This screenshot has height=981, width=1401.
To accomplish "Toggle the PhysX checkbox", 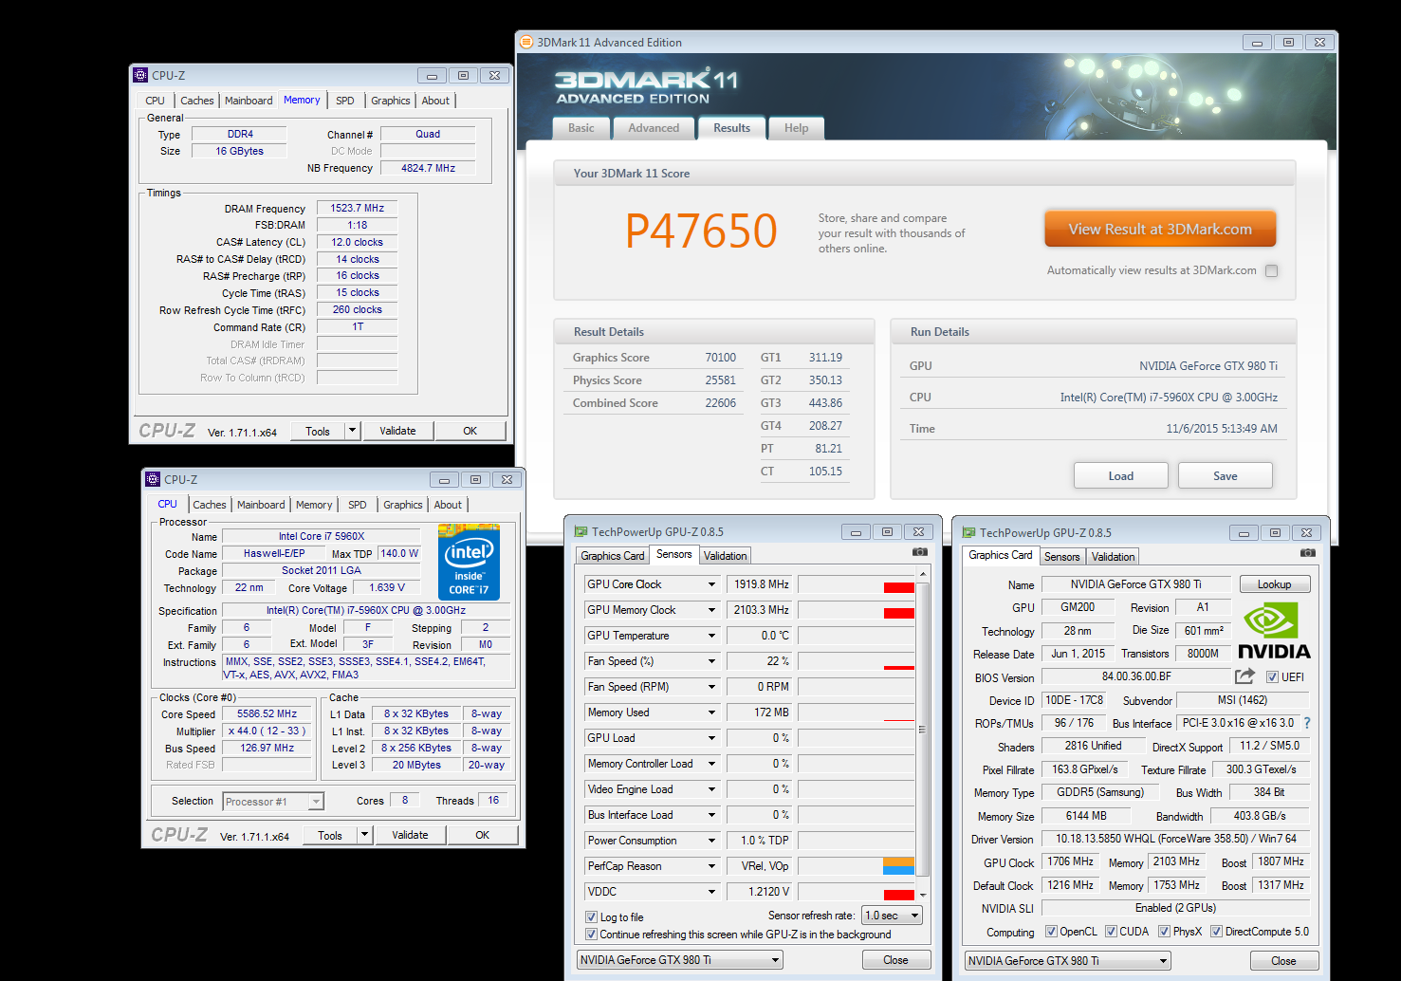I will pos(1164,932).
